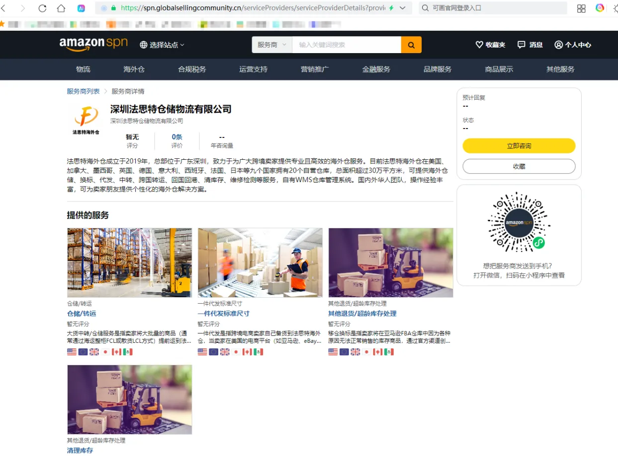Click the Canada flag under 仓储/转运
This screenshot has width=618, height=456.
click(116, 352)
